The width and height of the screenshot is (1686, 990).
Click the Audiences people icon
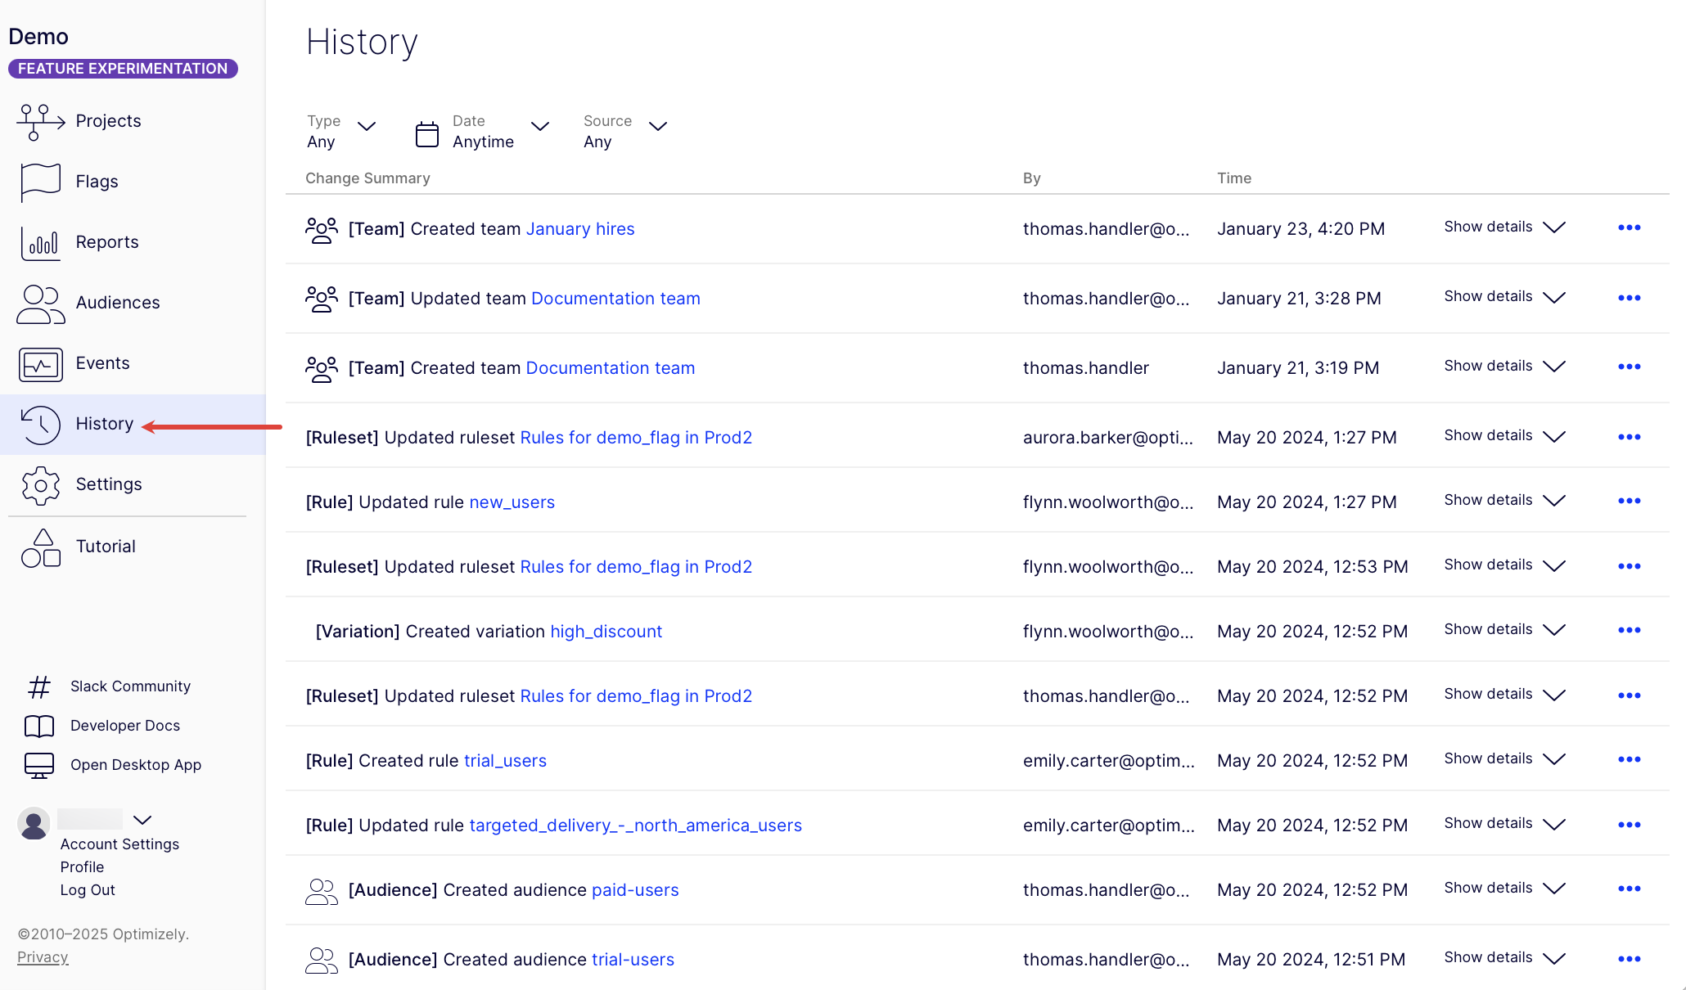coord(38,303)
